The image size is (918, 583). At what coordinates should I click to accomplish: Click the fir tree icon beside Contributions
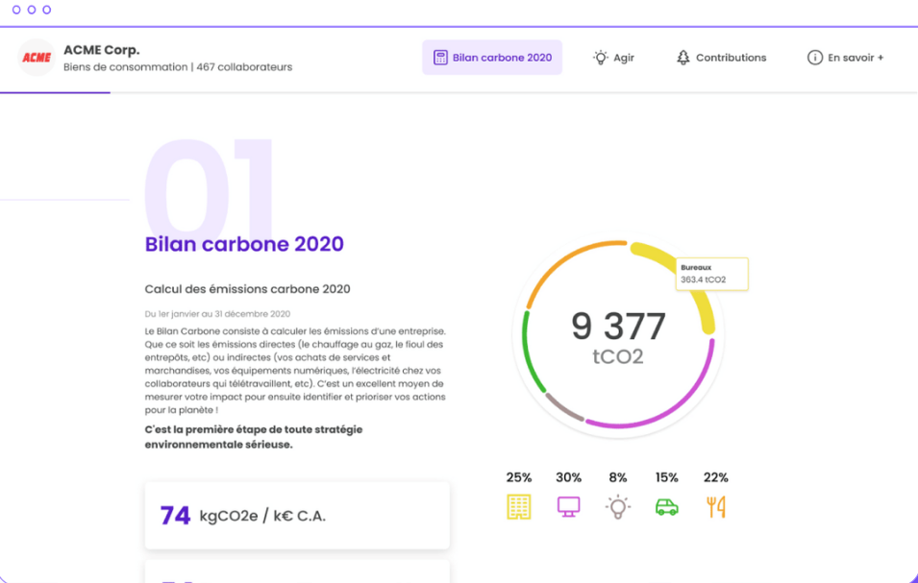684,58
